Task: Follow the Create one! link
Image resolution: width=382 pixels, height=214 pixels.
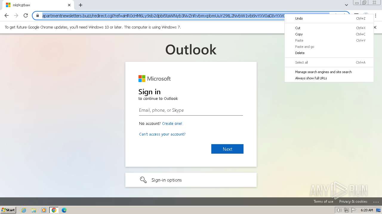Action: [172, 124]
